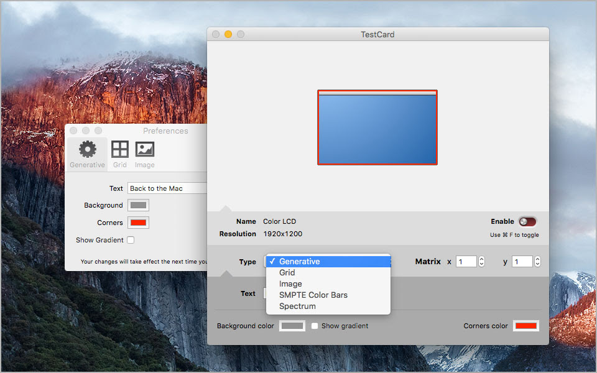Click the 1920x1200 resolution value
This screenshot has height=373, width=597.
tap(283, 234)
